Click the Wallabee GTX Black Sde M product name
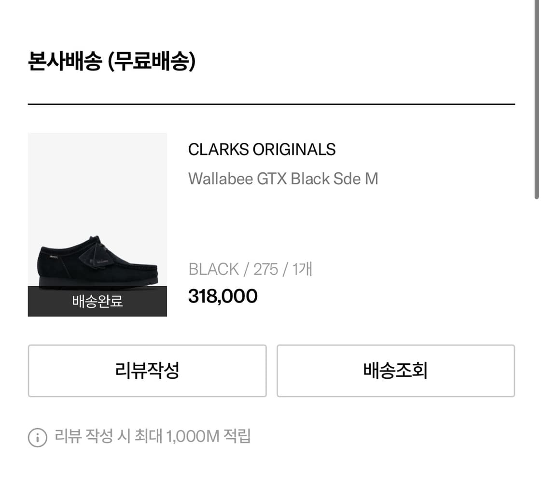The width and height of the screenshot is (543, 499). tap(283, 179)
